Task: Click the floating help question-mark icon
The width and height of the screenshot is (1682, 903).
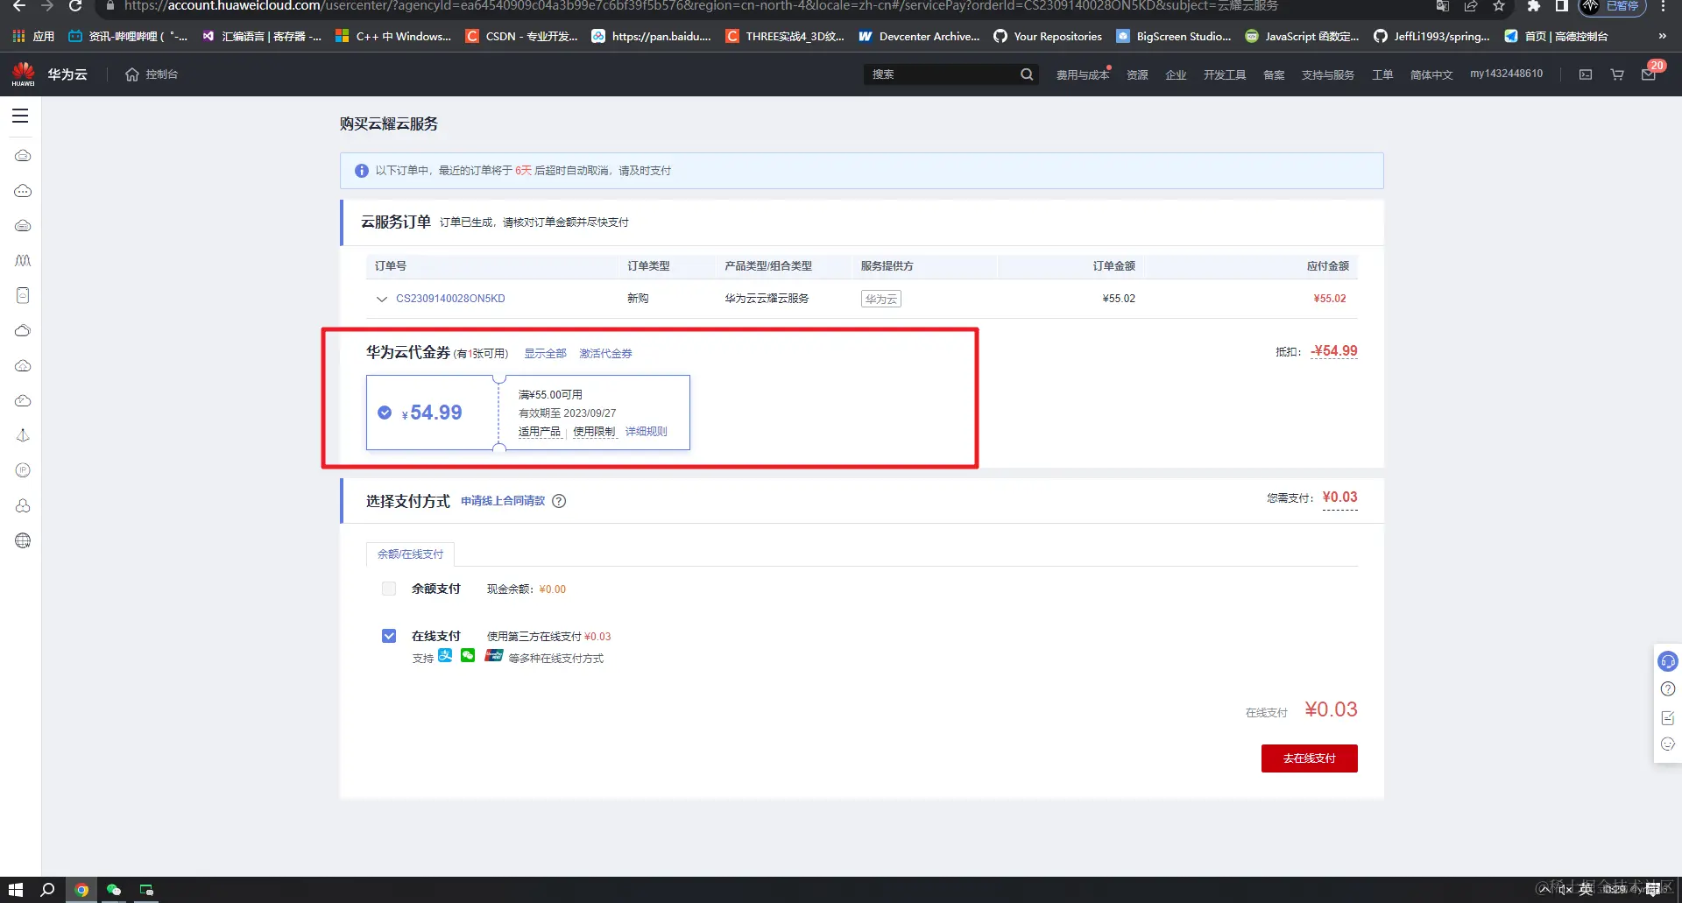Action: click(1668, 688)
